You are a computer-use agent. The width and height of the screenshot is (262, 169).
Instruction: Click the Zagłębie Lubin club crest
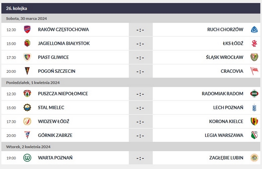254,158
